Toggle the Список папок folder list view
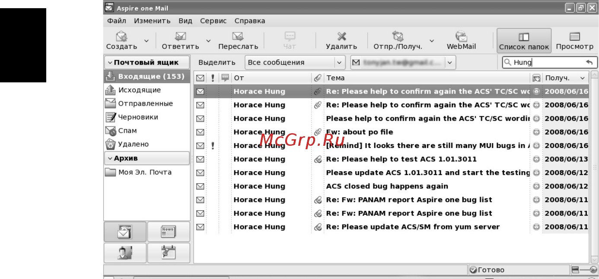 click(524, 41)
